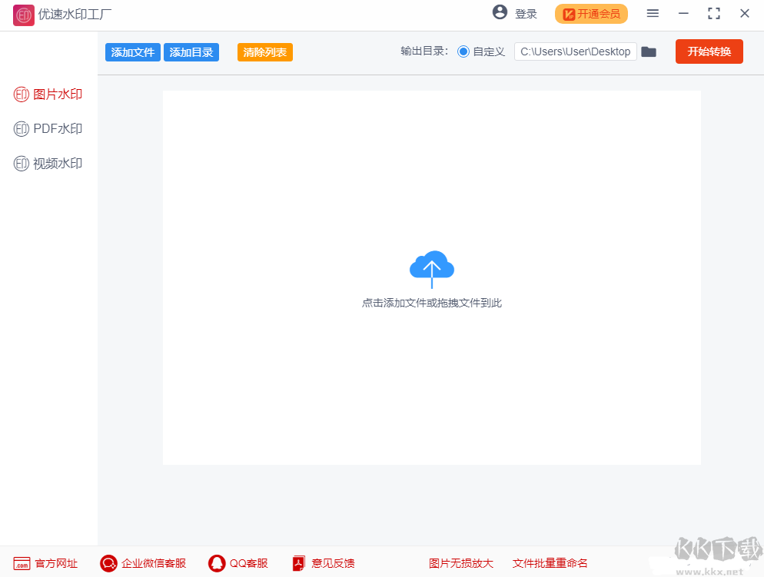Click the output directory path input field

coord(575,51)
